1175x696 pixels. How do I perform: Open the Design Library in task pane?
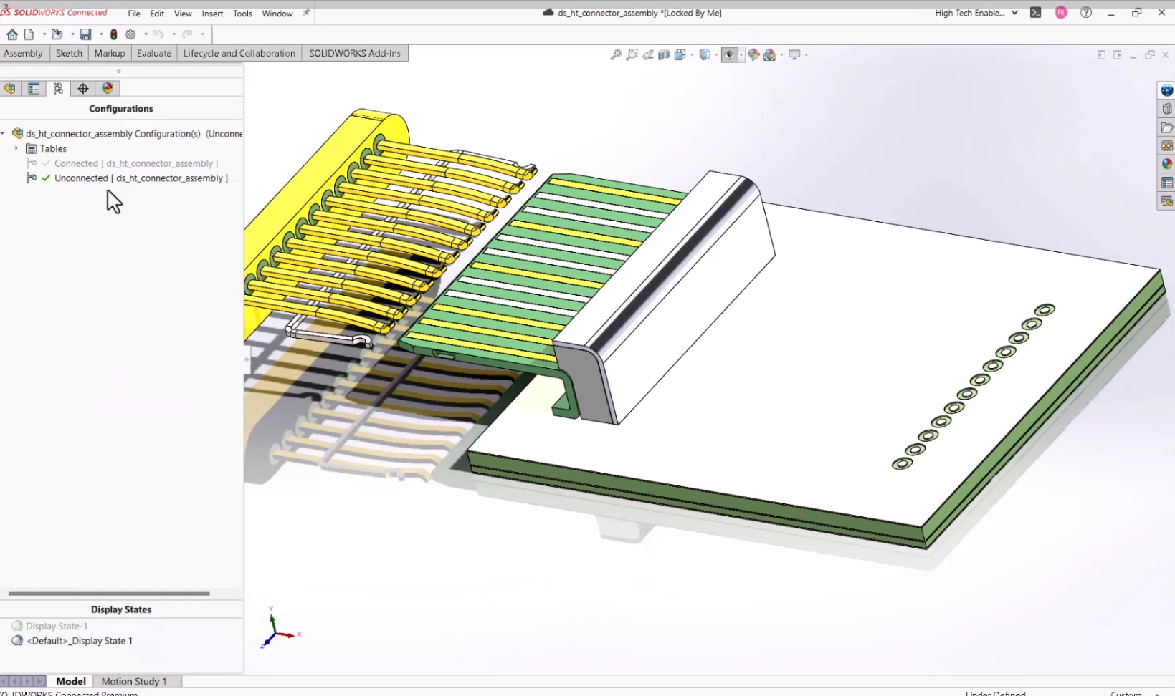[1166, 109]
